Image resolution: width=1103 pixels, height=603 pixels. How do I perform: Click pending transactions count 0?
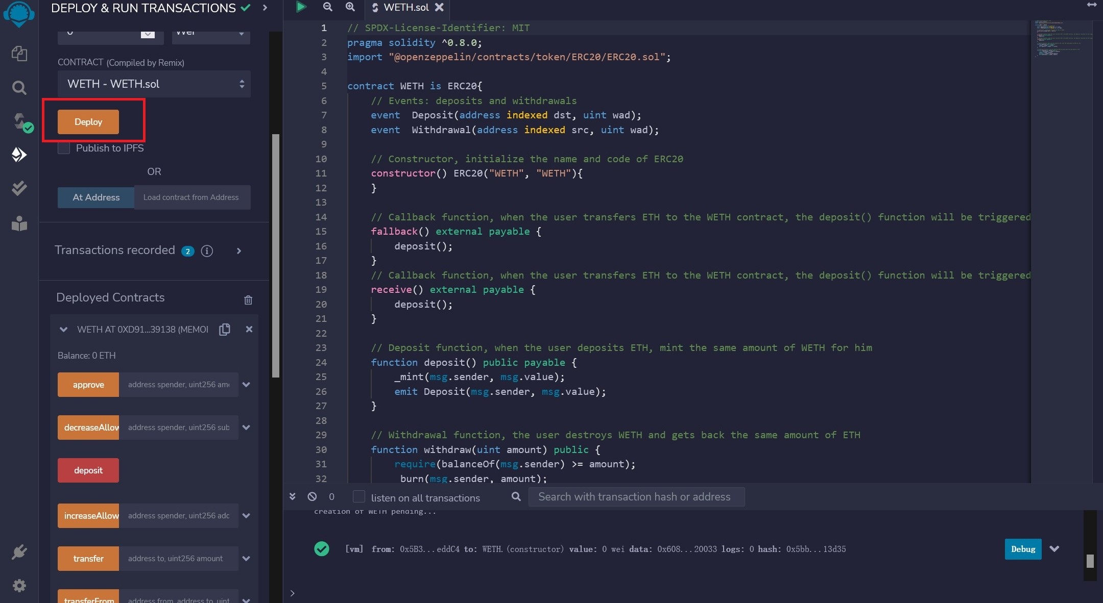[x=331, y=497]
